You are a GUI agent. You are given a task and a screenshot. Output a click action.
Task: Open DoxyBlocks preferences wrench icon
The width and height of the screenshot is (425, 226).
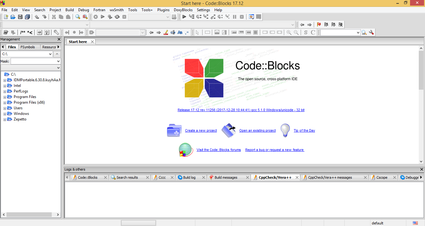[x=56, y=32]
